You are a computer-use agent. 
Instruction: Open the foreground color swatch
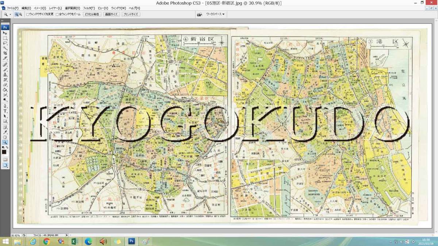pos(4,152)
